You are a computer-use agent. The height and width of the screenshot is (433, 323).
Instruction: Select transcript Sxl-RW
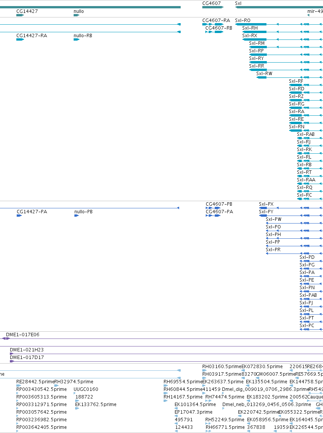pyautogui.click(x=264, y=74)
